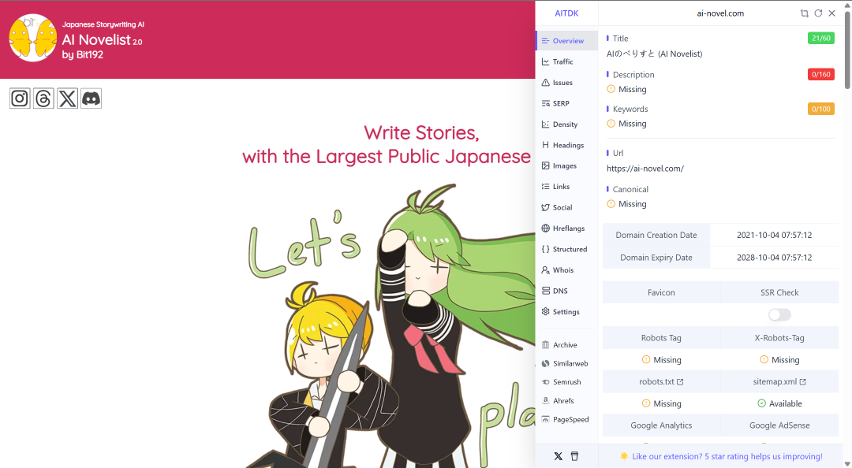Open the SERP section
The width and height of the screenshot is (852, 468).
point(566,103)
